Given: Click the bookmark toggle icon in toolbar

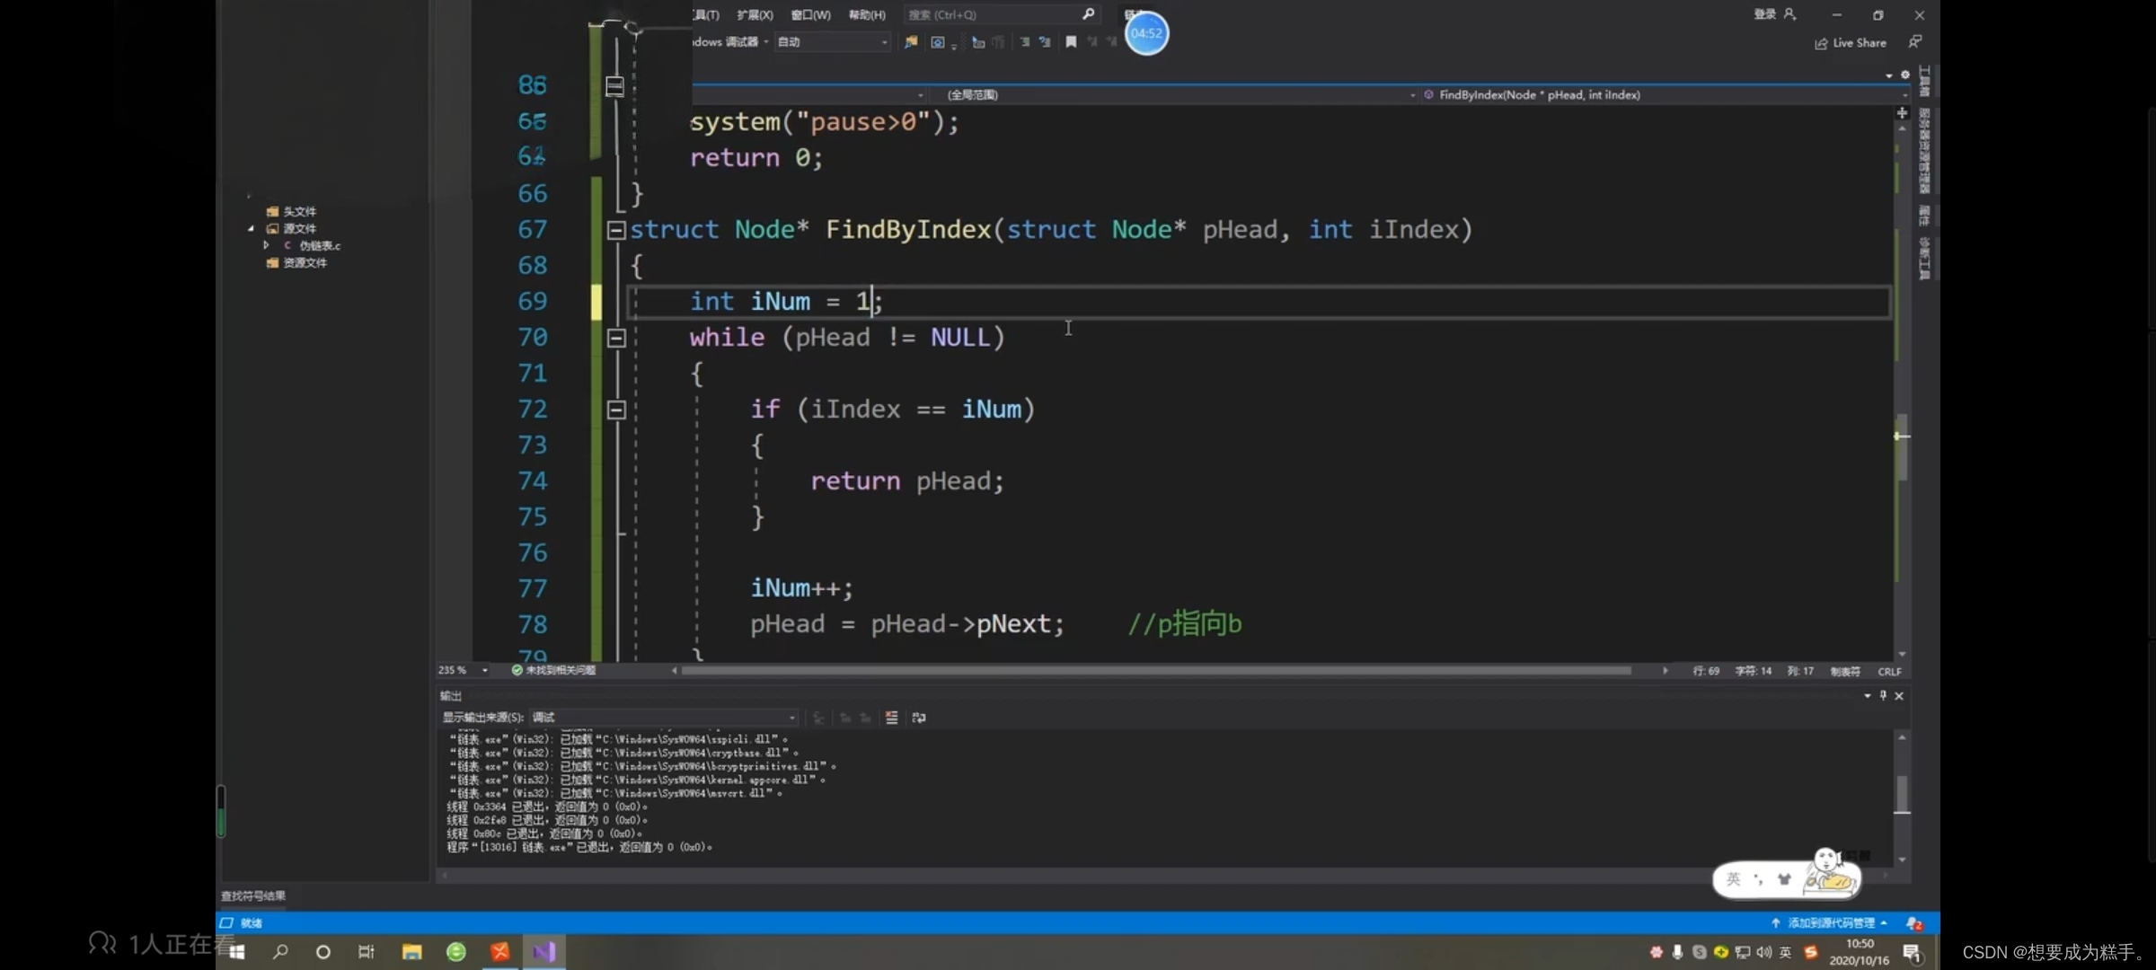Looking at the screenshot, I should [x=1071, y=42].
